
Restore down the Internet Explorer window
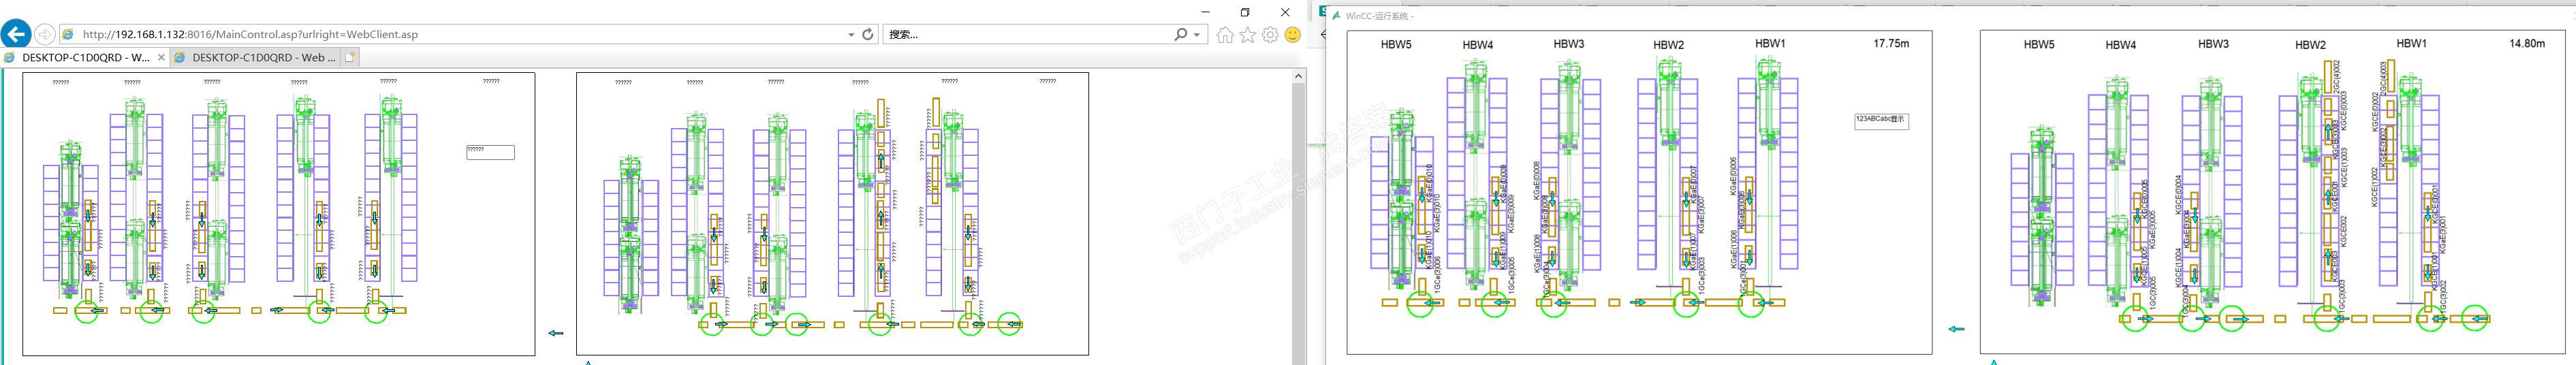click(1245, 12)
